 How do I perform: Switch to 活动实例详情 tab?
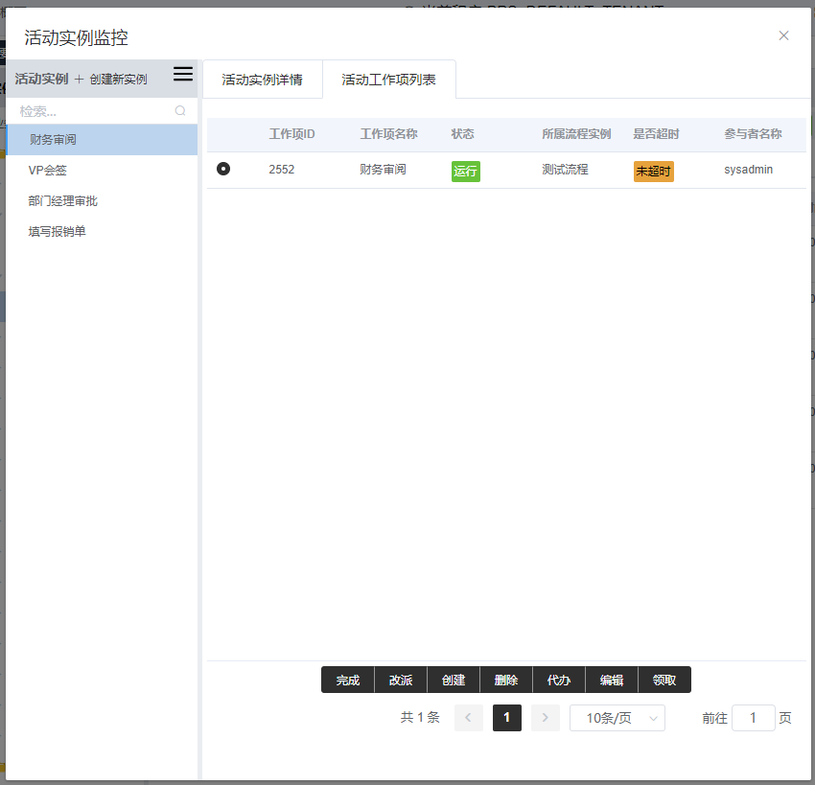click(262, 80)
